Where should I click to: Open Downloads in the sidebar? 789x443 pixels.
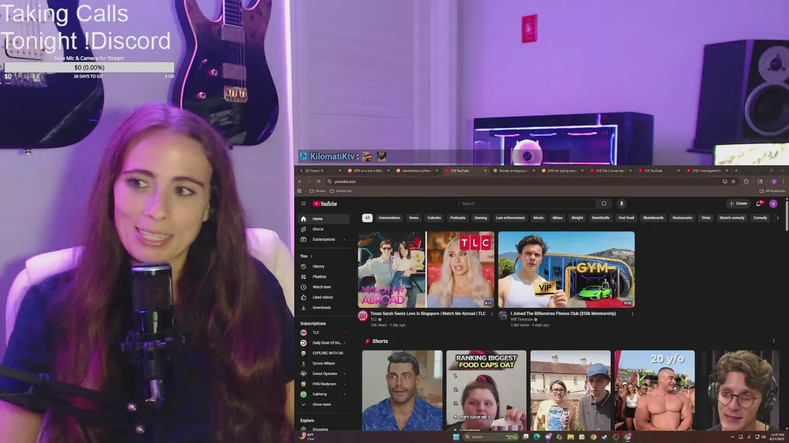click(x=324, y=308)
